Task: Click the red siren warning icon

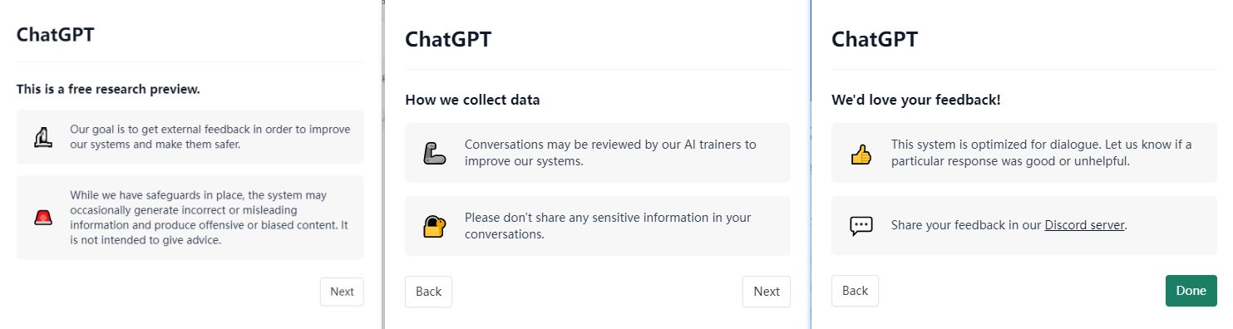Action: 43,218
